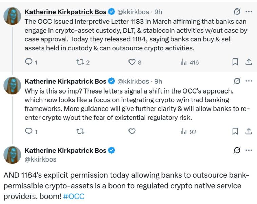Open @kkirkbos handle under third tweet

click(40, 159)
